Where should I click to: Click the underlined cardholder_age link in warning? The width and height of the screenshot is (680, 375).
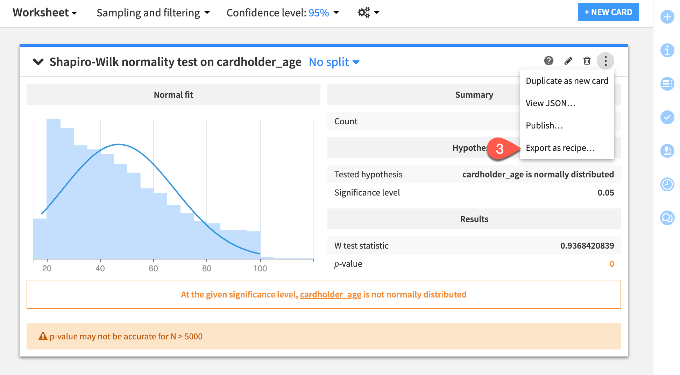click(x=330, y=294)
